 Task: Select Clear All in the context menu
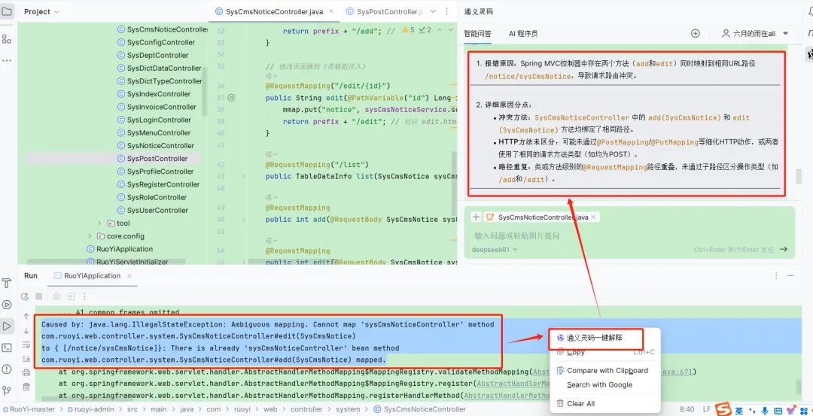coord(580,403)
